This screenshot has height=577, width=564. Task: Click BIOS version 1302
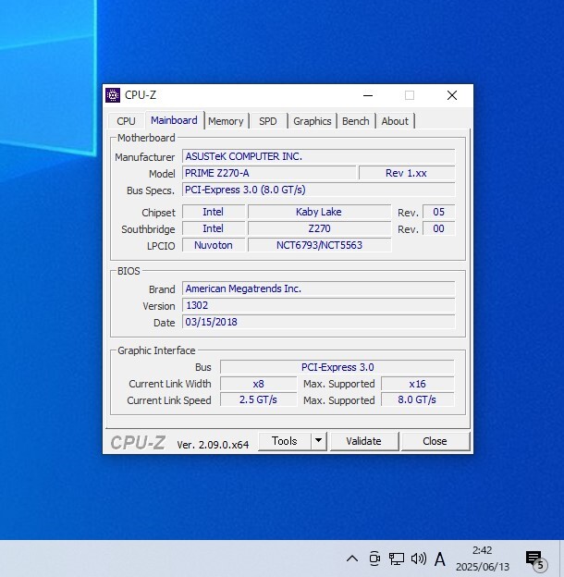[319, 305]
